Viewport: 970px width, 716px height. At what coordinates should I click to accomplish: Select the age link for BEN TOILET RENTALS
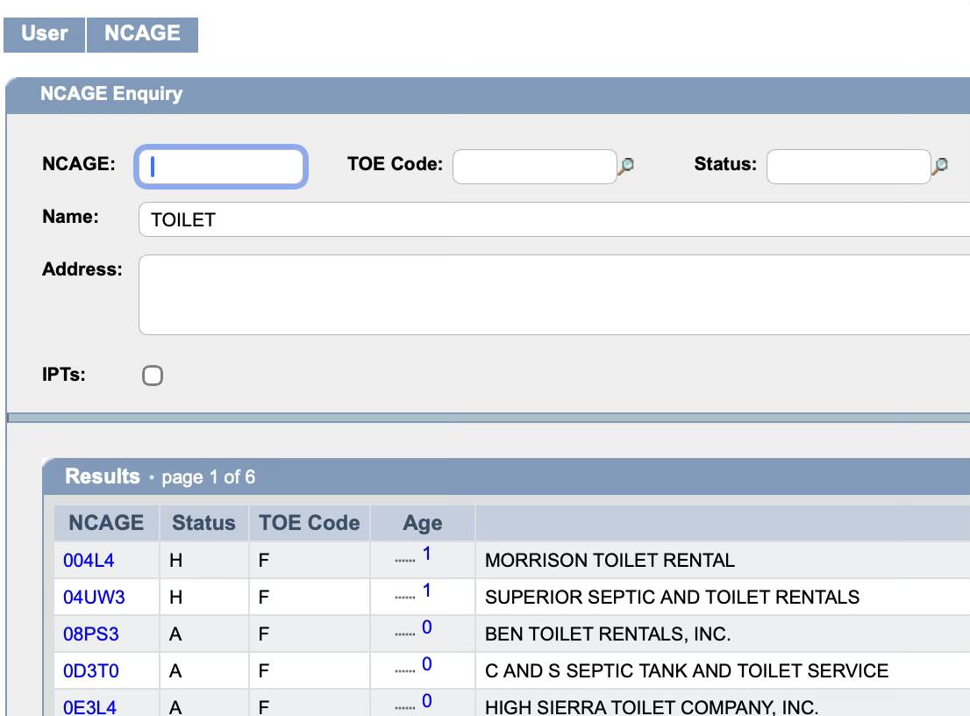point(427,627)
